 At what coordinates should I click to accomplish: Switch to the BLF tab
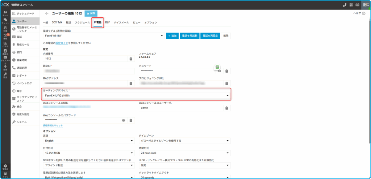[x=107, y=22]
